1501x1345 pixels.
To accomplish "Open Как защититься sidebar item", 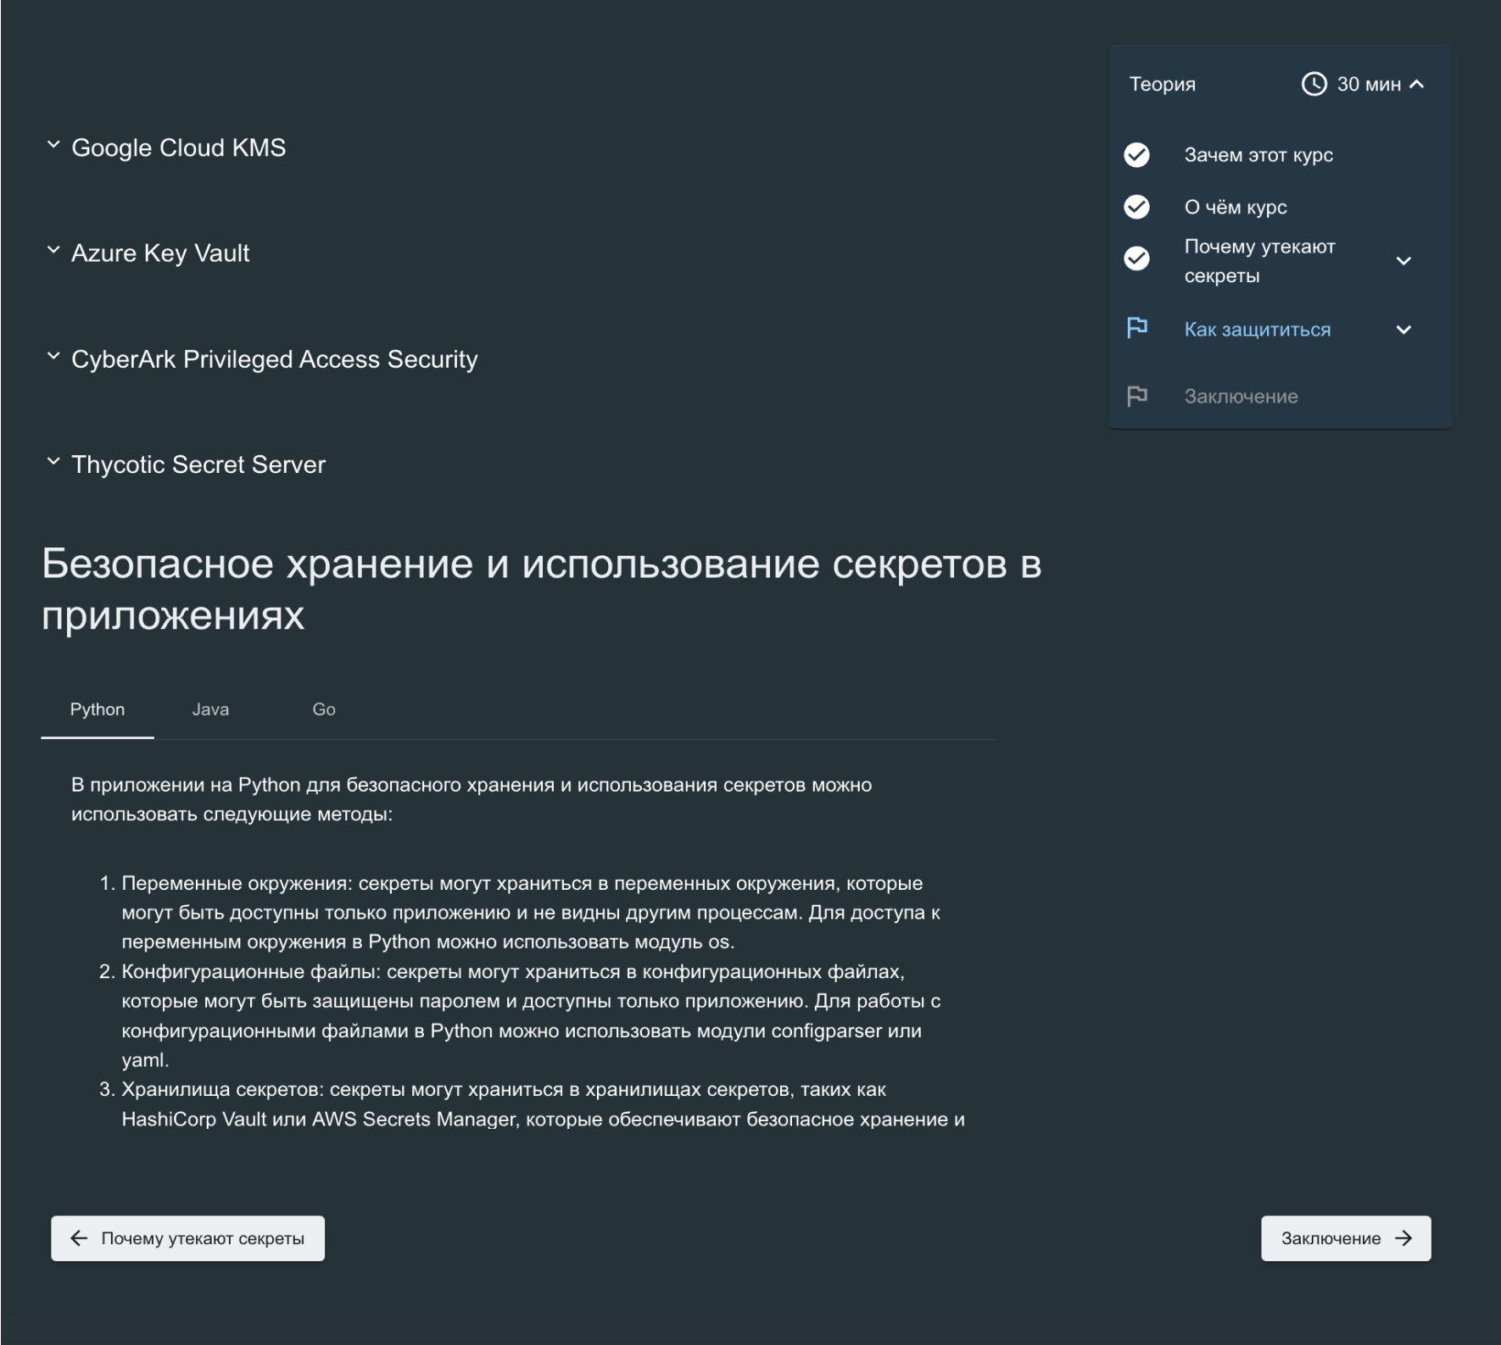I will tap(1257, 330).
